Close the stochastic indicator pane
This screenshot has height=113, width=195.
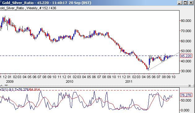pyautogui.click(x=189, y=86)
